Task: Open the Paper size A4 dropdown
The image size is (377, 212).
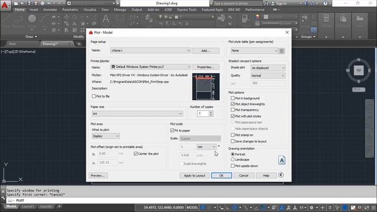Action: pos(137,114)
